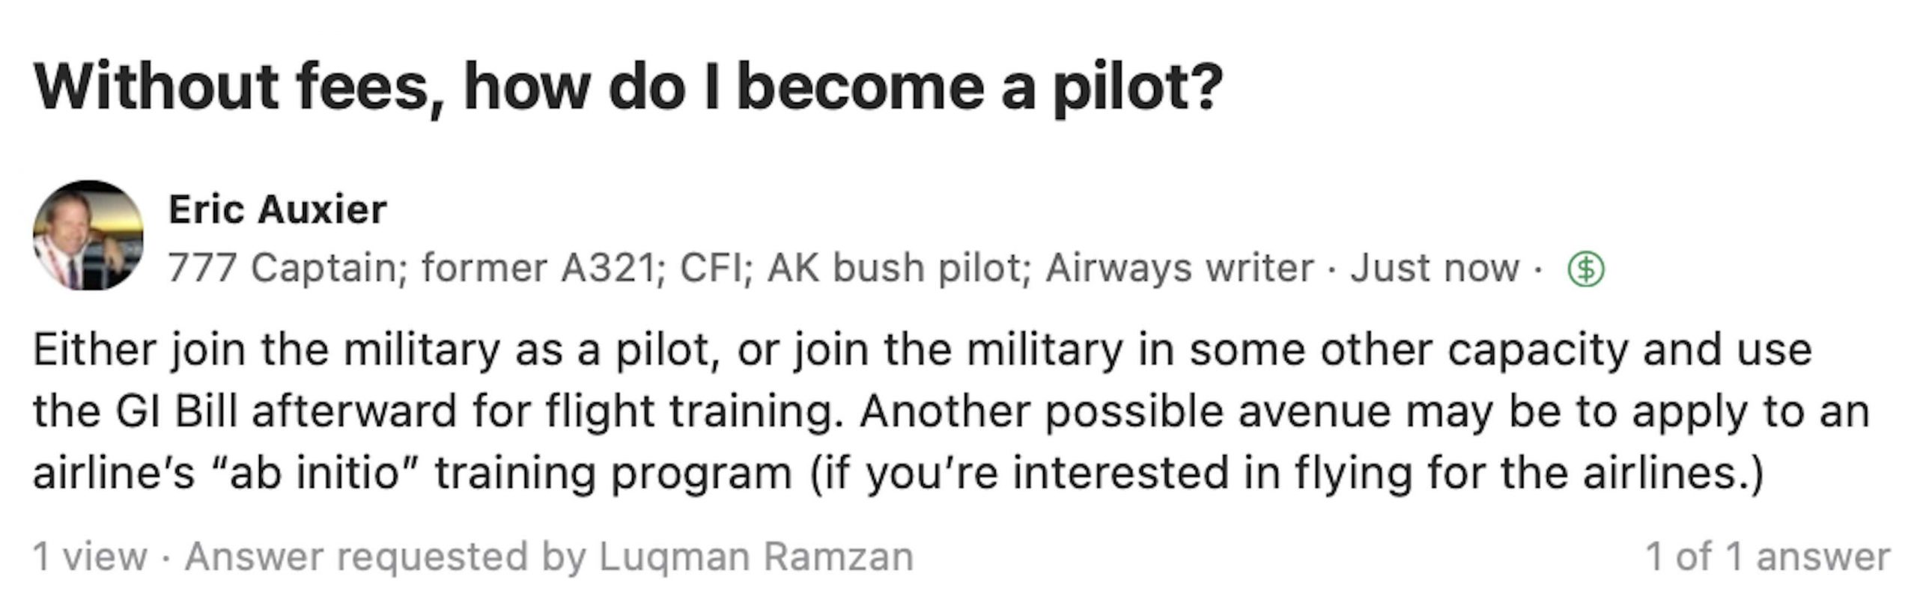1917x603 pixels.
Task: Open the Eric Auxier author name link
Action: (x=278, y=209)
